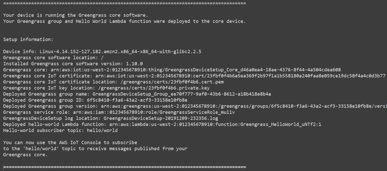Screen dimensions: 387x171
Task: Click the bottom row of equals-sign separators
Action: tap(124, 167)
